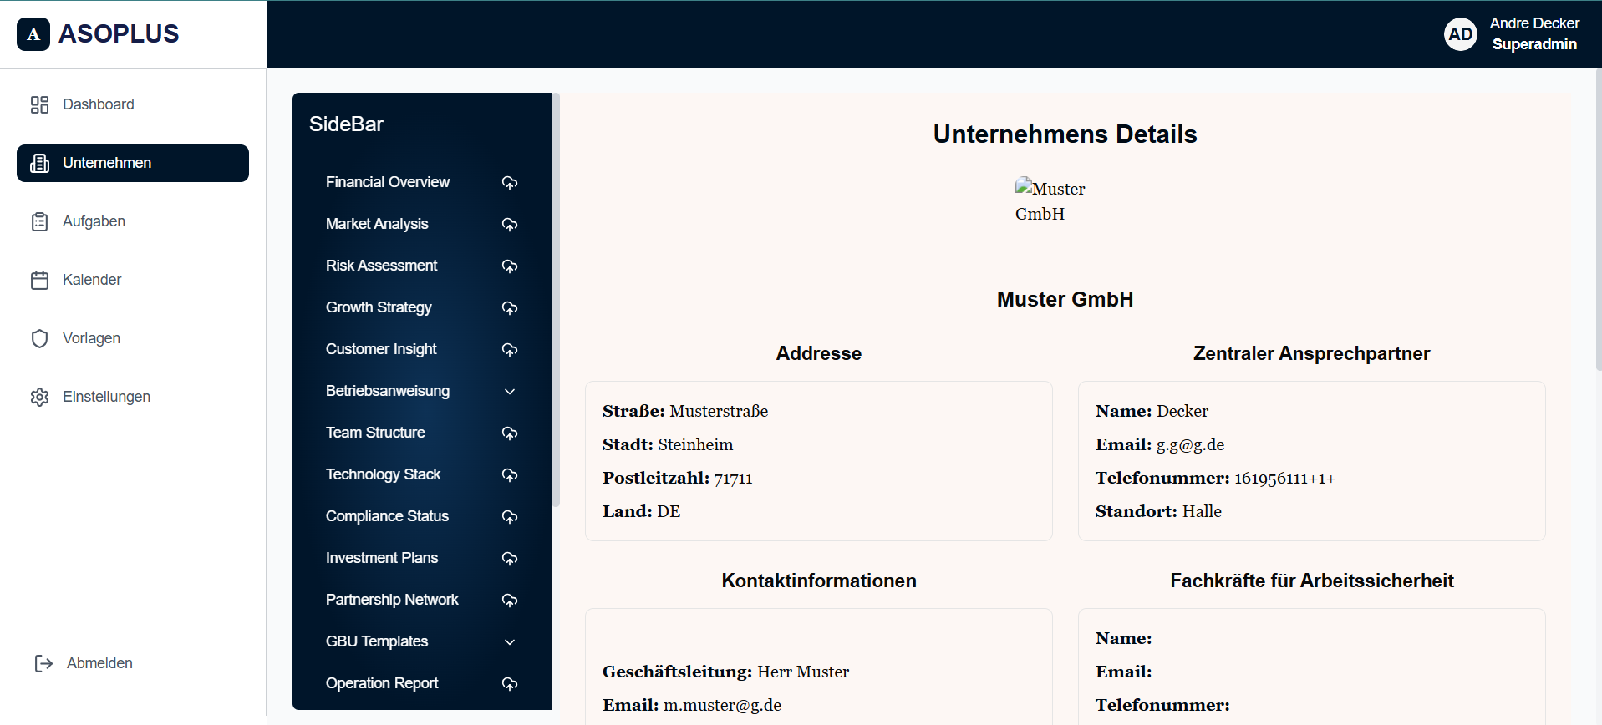Click the cloud upload icon for Operation Report

coord(510,683)
